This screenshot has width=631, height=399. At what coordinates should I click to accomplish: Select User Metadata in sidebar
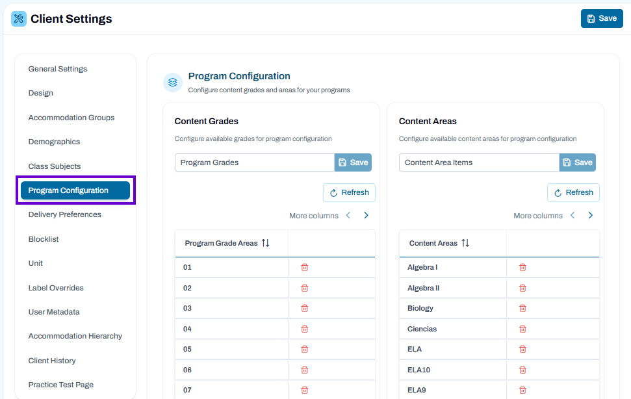coord(54,312)
